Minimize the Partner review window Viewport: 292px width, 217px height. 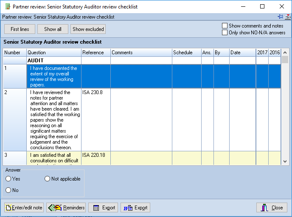click(x=243, y=6)
